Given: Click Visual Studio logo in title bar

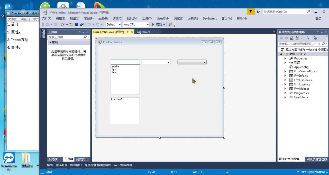Looking at the screenshot, I should [45, 12].
